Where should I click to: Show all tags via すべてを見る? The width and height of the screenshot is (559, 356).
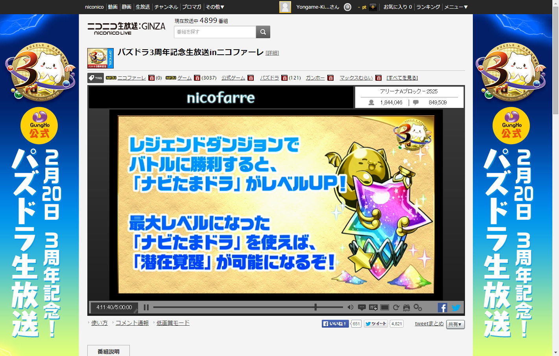[x=402, y=78]
